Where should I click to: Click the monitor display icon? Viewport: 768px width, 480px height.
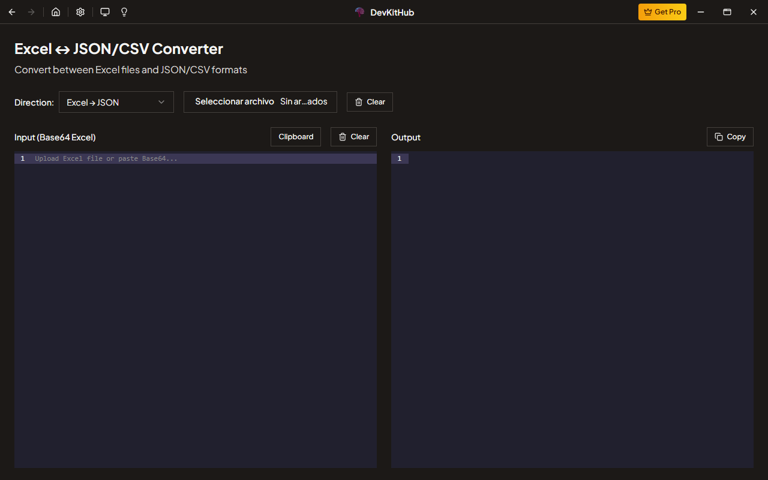pyautogui.click(x=105, y=12)
